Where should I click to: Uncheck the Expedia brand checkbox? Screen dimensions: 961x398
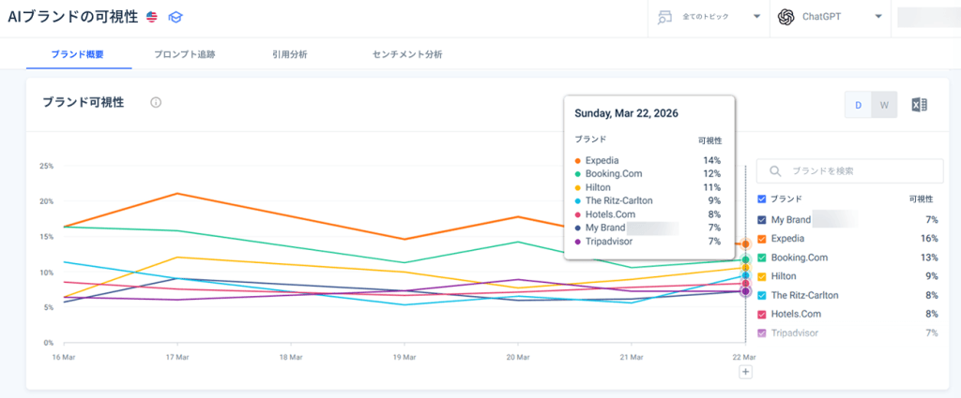[762, 239]
